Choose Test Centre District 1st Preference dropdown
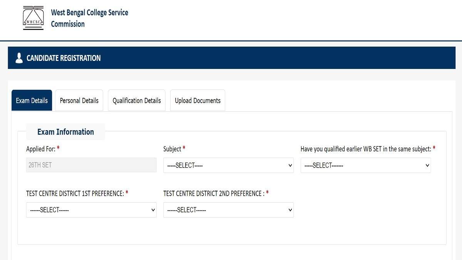462x260 pixels. point(91,210)
